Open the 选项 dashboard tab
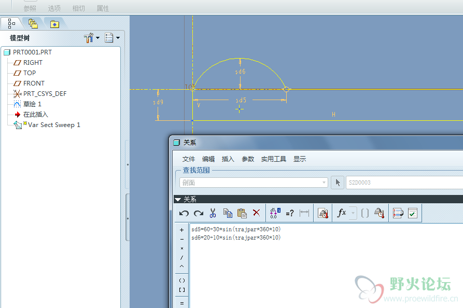This screenshot has height=308, width=463. tap(54, 8)
